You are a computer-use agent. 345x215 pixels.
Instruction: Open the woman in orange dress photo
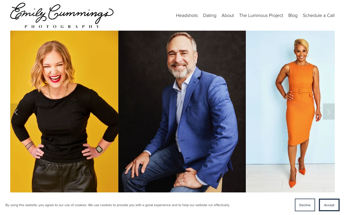pyautogui.click(x=290, y=112)
